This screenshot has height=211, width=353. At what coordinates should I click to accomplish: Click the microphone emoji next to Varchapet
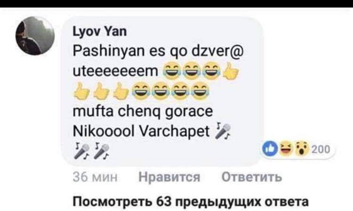tap(223, 131)
